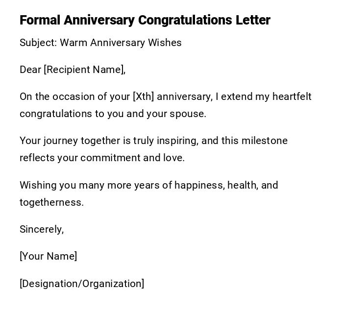Click the '[Designation/Organization]' placeholder

click(82, 284)
